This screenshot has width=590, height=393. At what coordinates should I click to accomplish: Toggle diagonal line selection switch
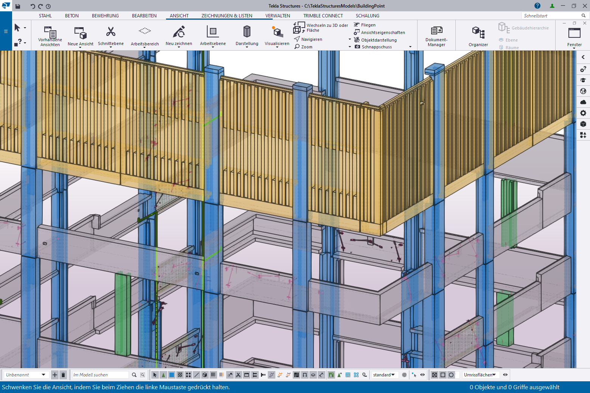196,375
